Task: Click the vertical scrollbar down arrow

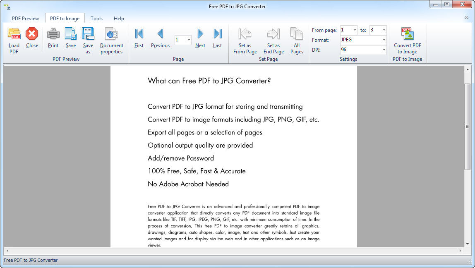Action: pos(468,244)
